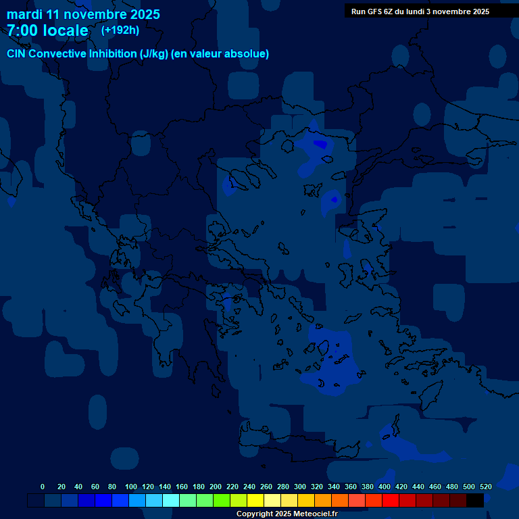This screenshot has width=519, height=519.
Task: Click the 7:00 locale time label
Action: pos(47,30)
